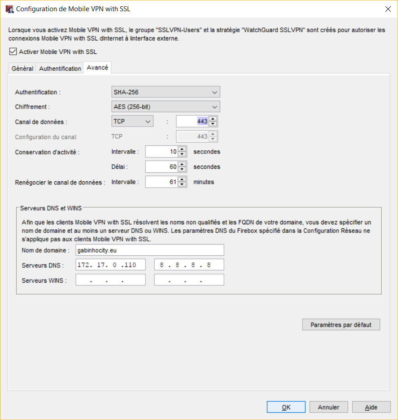Close the Mobile VPN with SSL dialog
Screen dimensions: 398x420
(x=388, y=9)
